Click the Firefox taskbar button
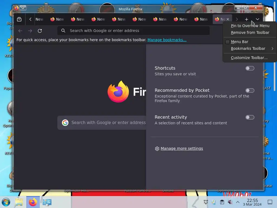 [33, 202]
